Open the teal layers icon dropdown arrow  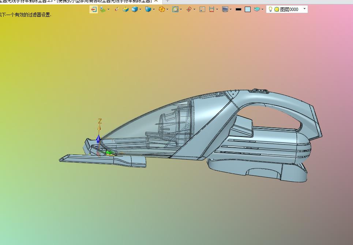[x=263, y=9]
